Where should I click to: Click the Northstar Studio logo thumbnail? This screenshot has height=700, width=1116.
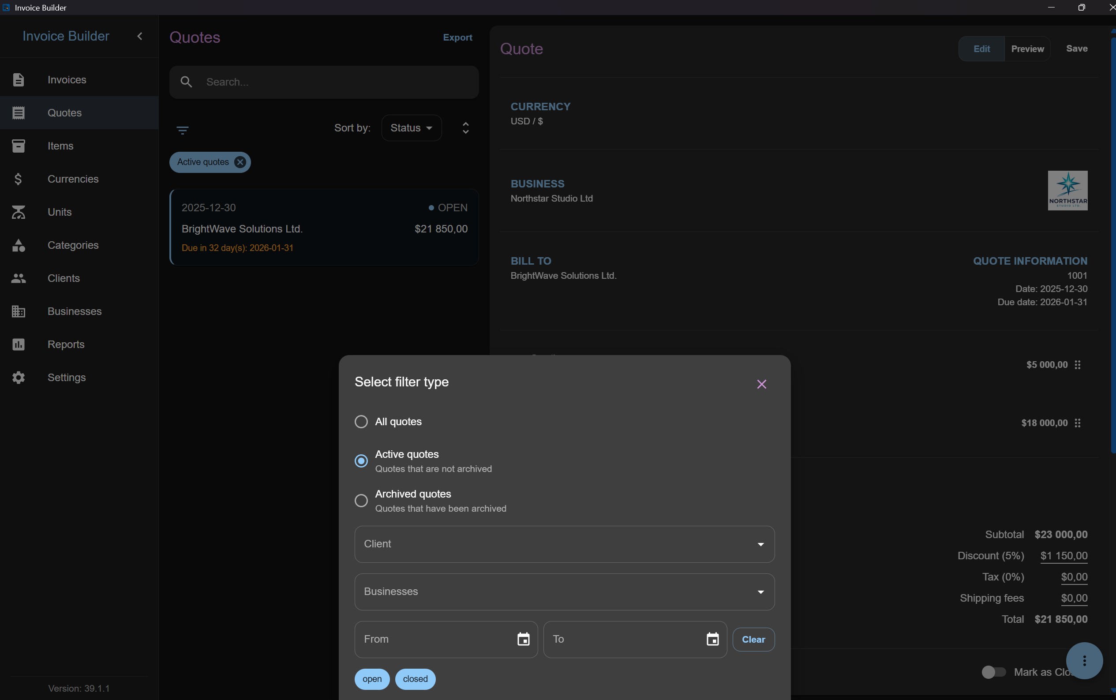tap(1067, 191)
